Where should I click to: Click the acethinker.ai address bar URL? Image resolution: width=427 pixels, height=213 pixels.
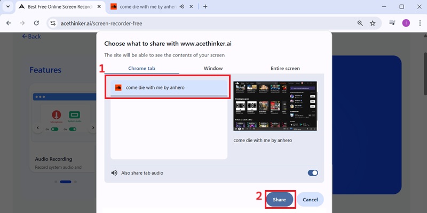101,23
